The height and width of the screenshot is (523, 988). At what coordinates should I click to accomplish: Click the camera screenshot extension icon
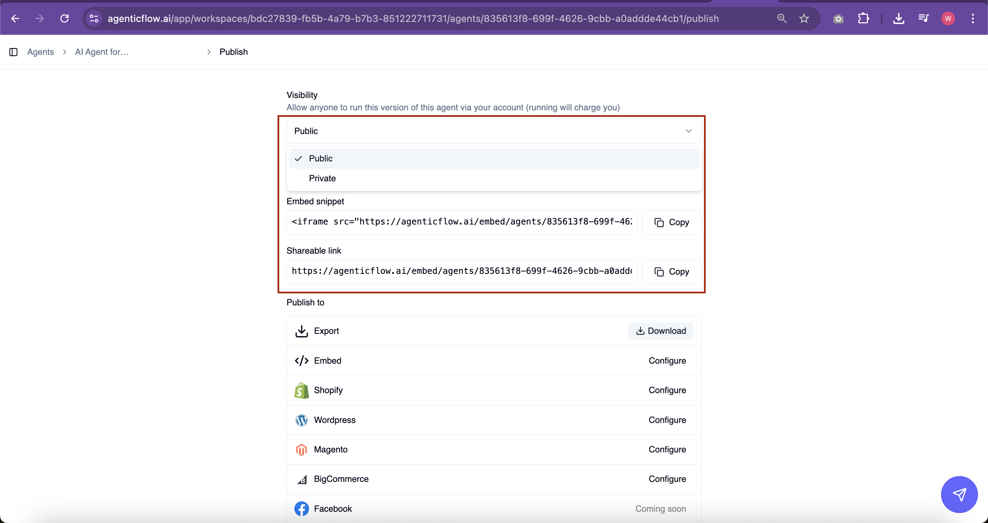838,19
